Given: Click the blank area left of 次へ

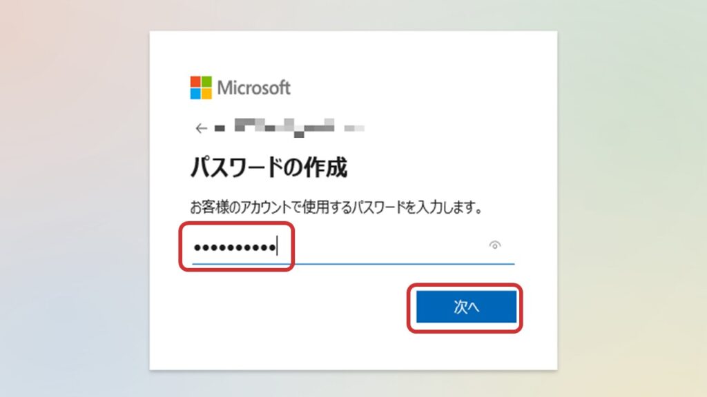Looking at the screenshot, I should [x=293, y=307].
